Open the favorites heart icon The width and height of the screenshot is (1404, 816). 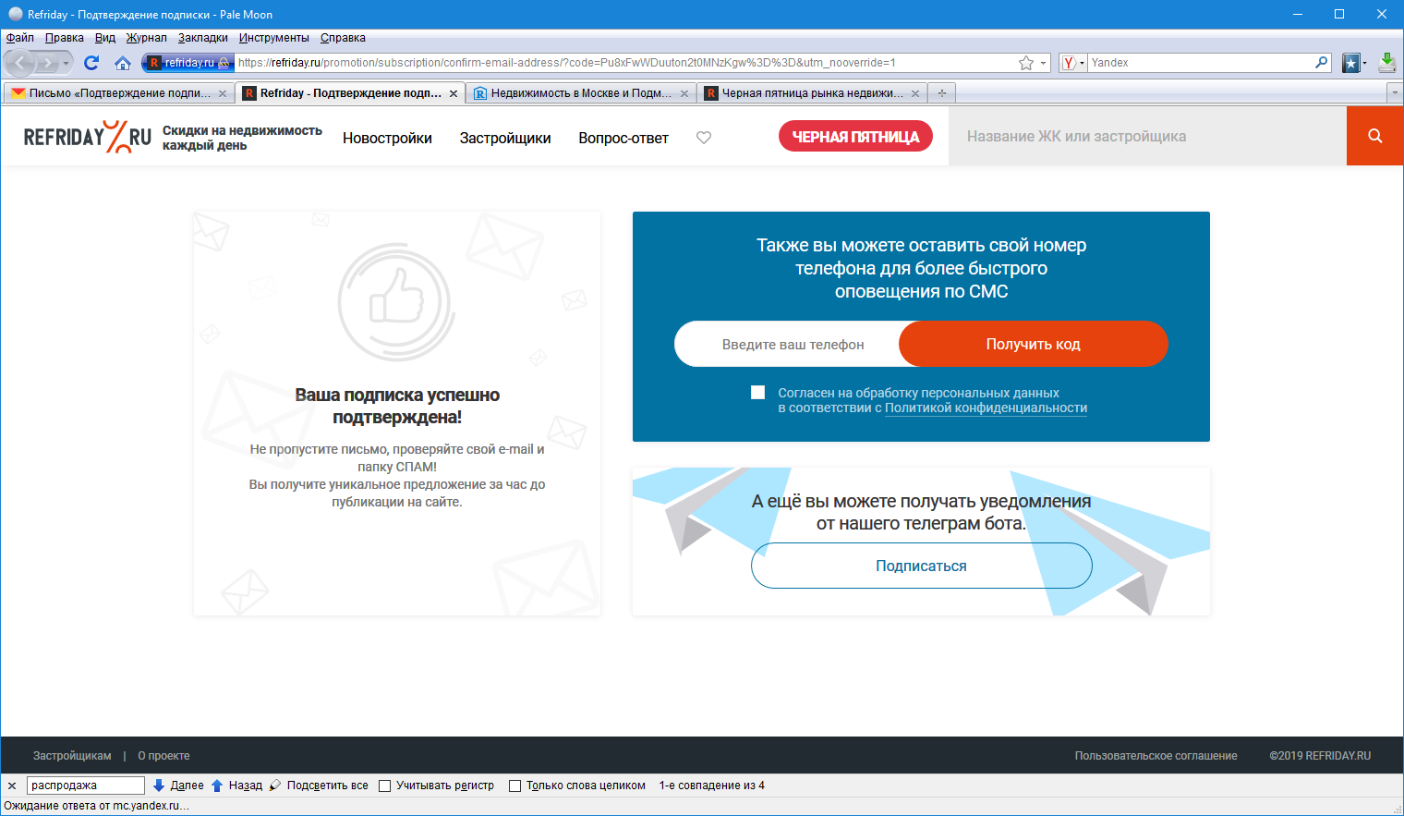click(704, 138)
